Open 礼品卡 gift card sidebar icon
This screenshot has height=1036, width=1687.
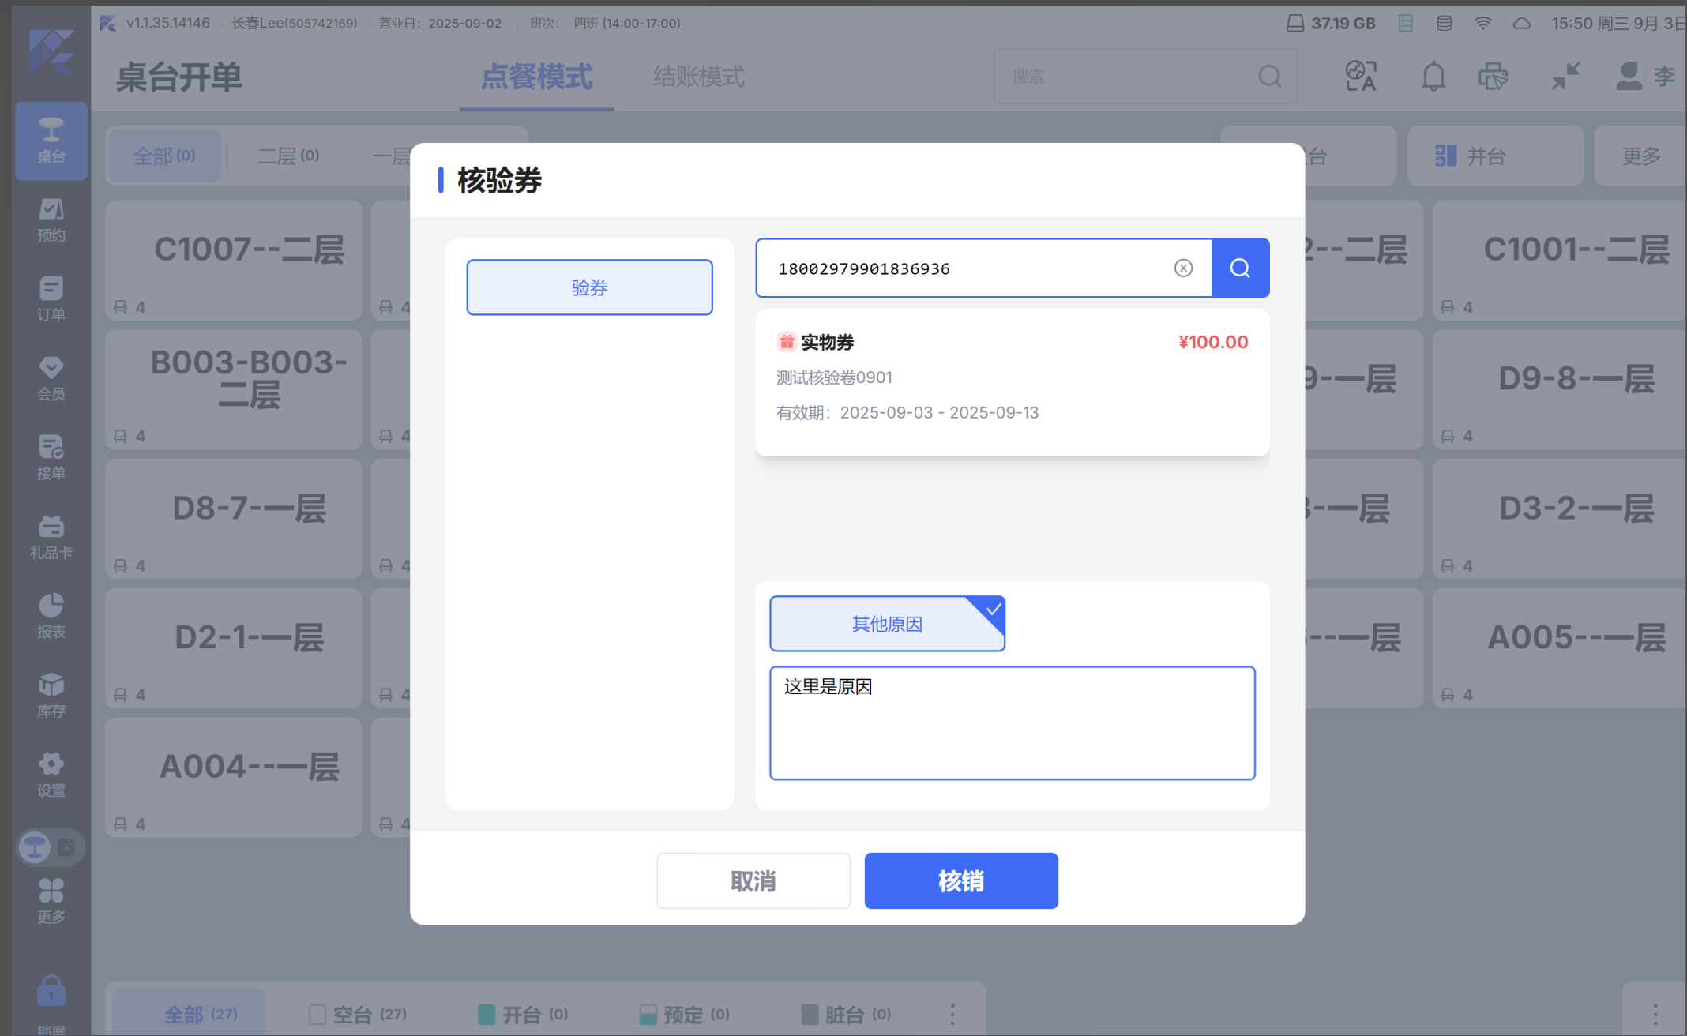coord(51,537)
